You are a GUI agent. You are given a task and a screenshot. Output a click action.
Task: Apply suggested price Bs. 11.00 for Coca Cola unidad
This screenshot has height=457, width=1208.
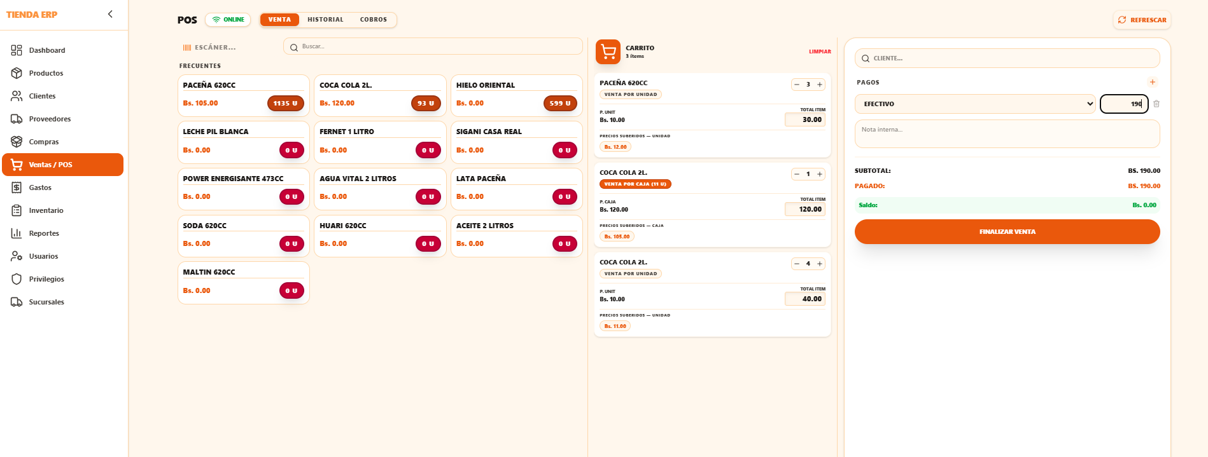click(x=615, y=326)
